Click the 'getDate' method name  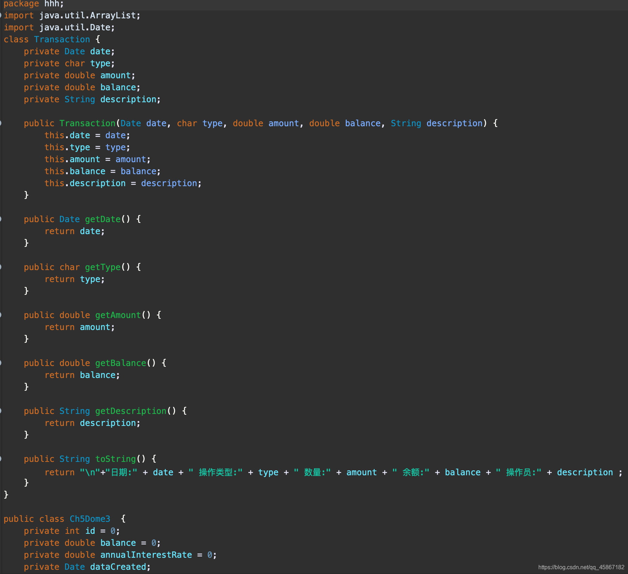coord(103,219)
